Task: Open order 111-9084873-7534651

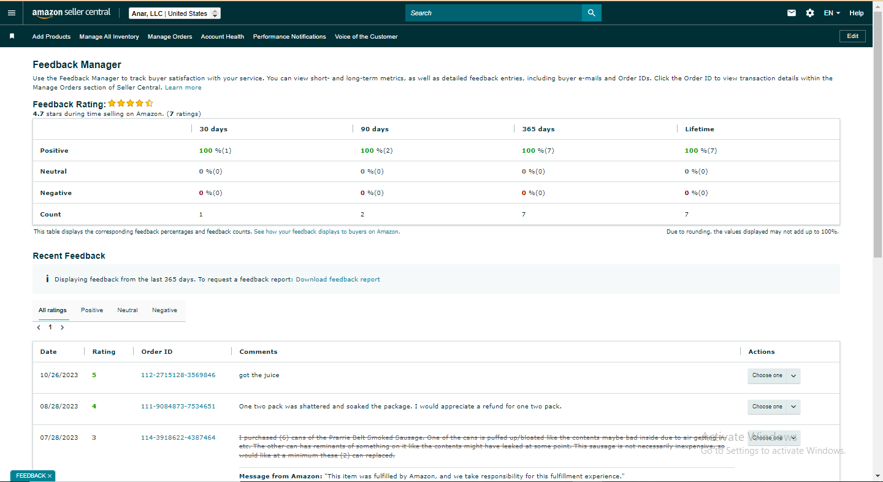Action: (x=178, y=407)
